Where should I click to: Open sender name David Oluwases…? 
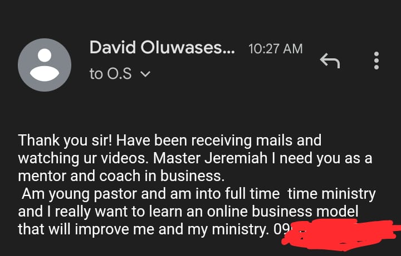[162, 48]
